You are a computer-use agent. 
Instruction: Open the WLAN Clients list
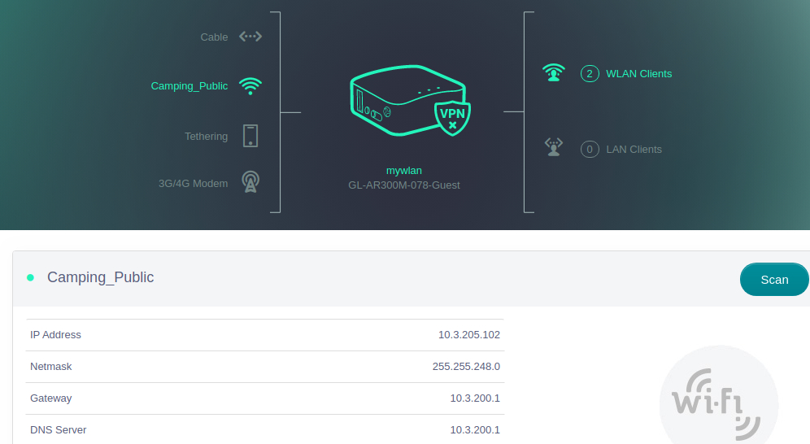638,74
